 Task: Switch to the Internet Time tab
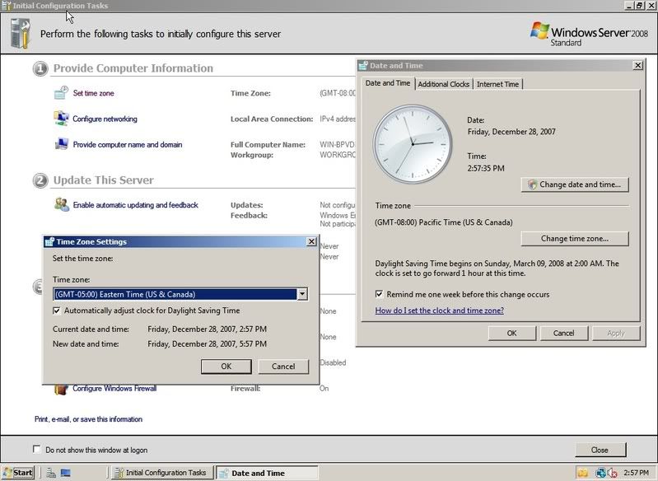click(x=497, y=84)
